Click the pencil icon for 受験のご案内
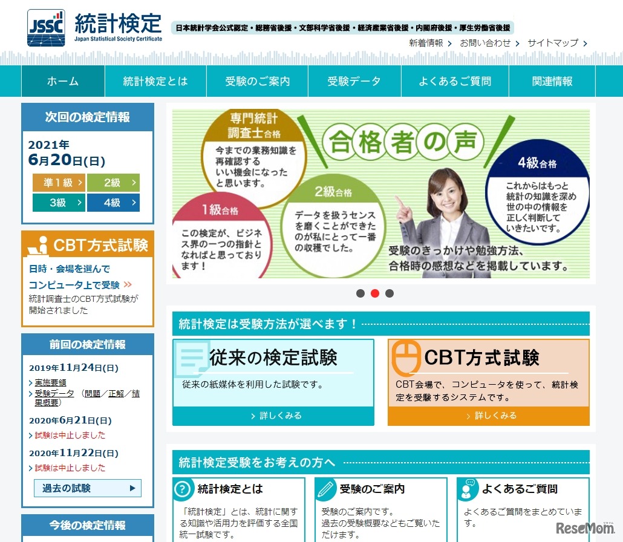The width and height of the screenshot is (623, 542). tap(326, 490)
